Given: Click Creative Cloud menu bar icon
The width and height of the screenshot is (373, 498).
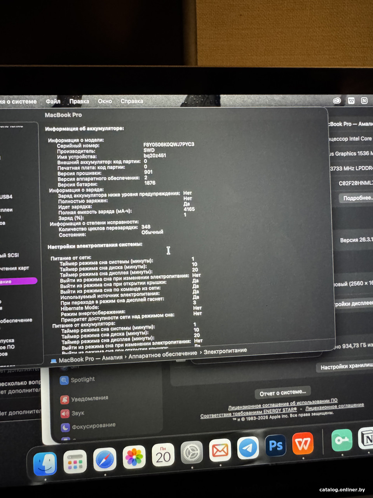Looking at the screenshot, I should [337, 100].
